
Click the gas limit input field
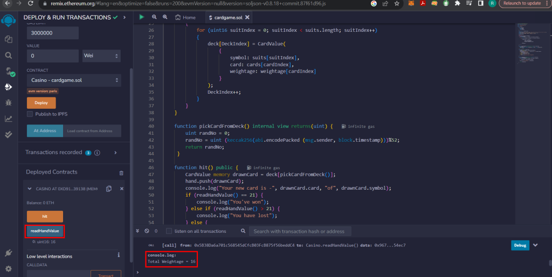[x=52, y=33]
